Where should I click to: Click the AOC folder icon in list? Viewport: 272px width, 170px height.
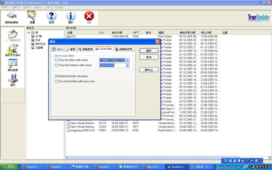tap(68, 37)
